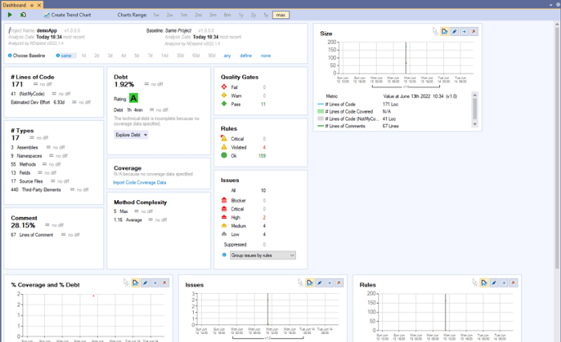Switch to the Dashboard tab
561x342 pixels.
(14, 4)
